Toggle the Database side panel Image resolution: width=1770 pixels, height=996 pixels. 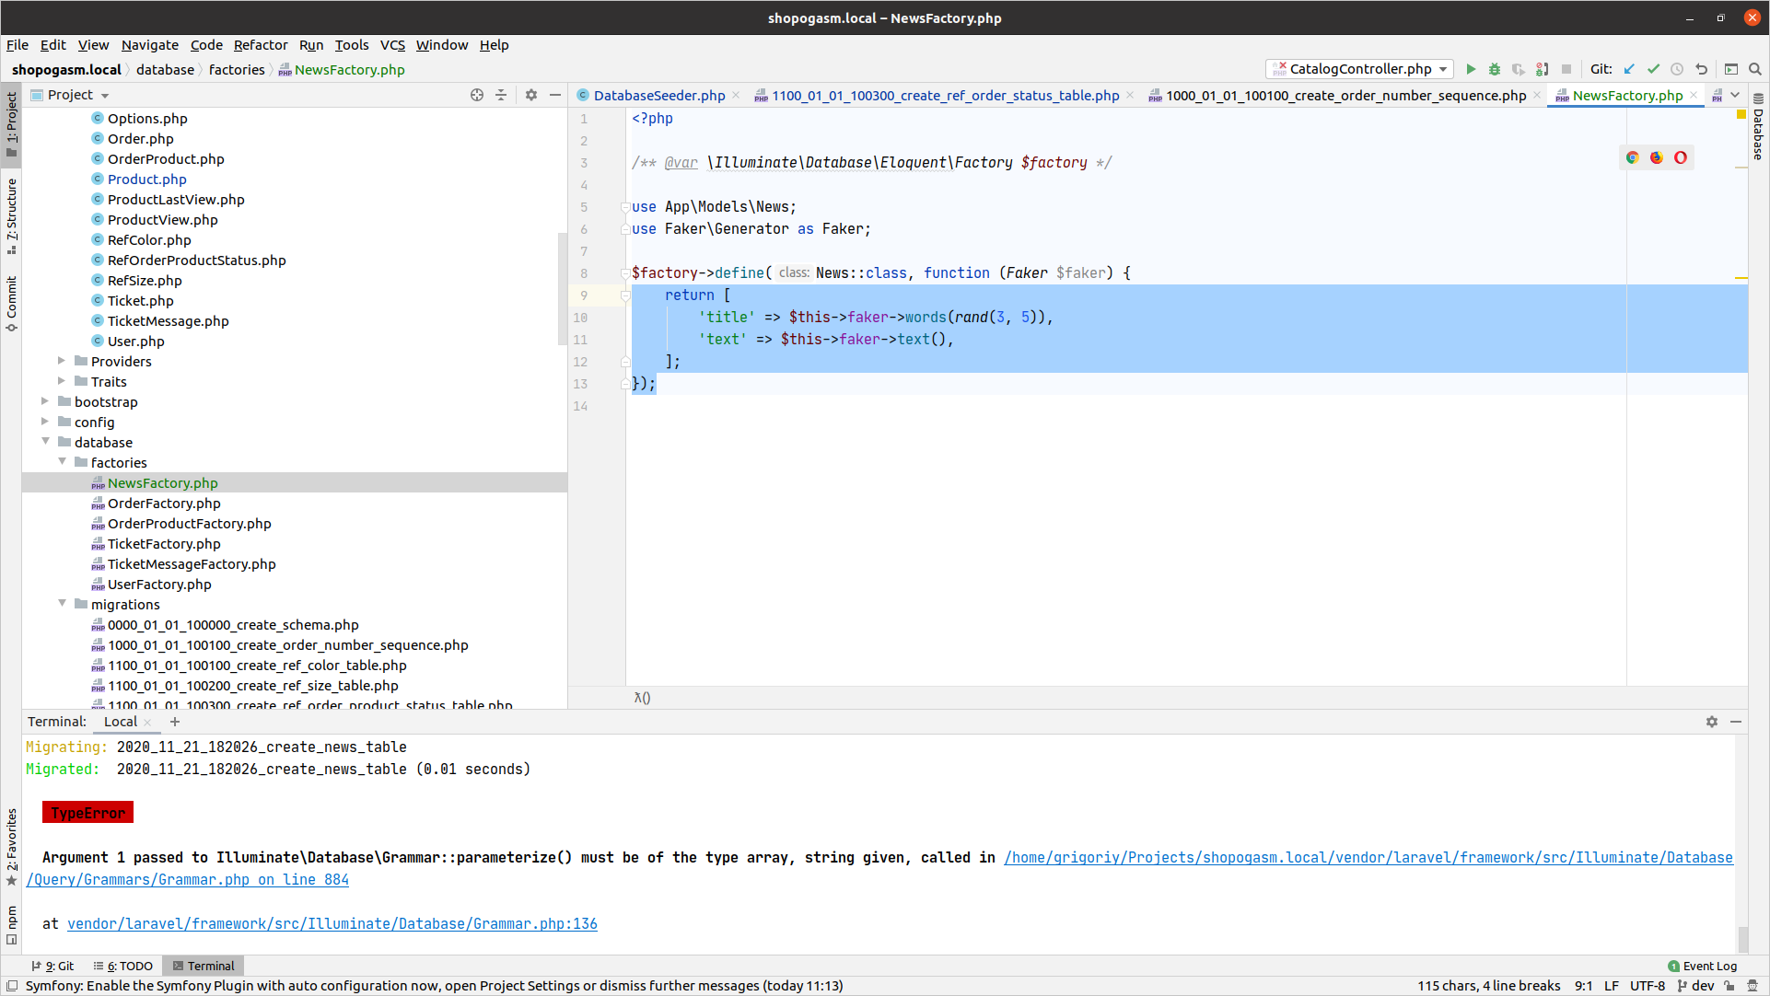[x=1758, y=129]
